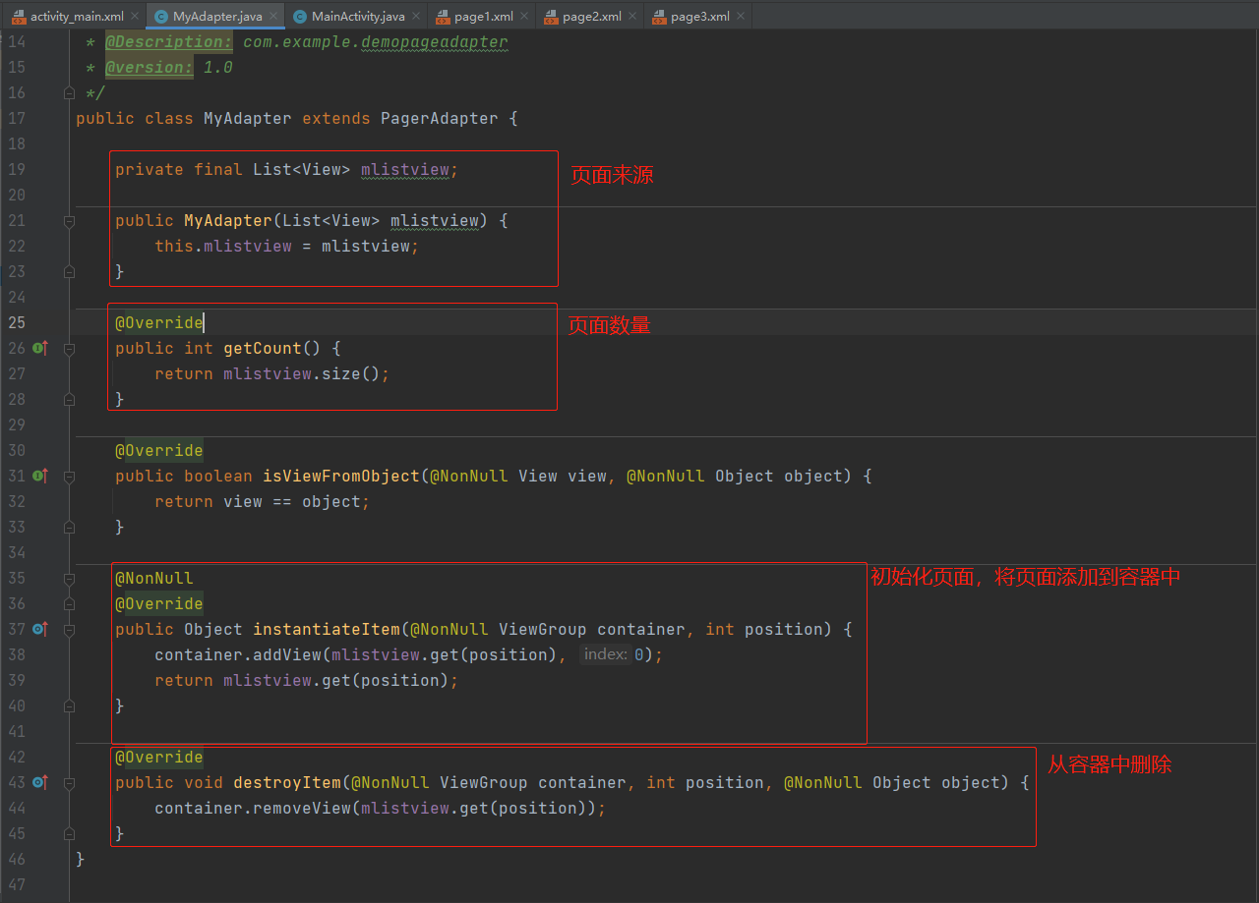Select the MyAdapter.java tab

(217, 17)
